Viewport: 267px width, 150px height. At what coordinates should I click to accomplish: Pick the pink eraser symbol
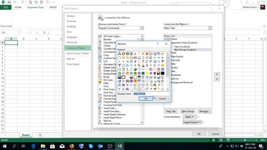point(147,89)
